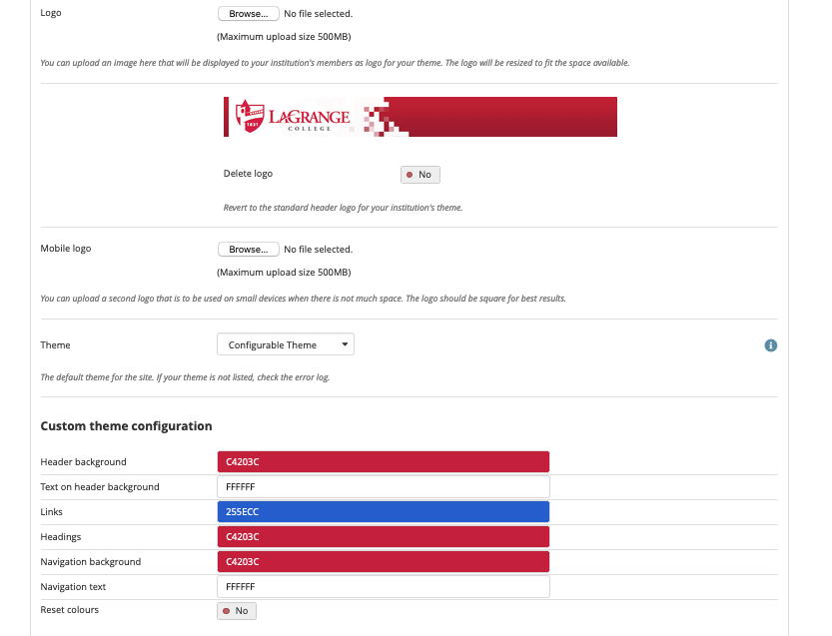Viewport: 832px width, 636px height.
Task: Click the Text on header background field
Action: [x=383, y=487]
